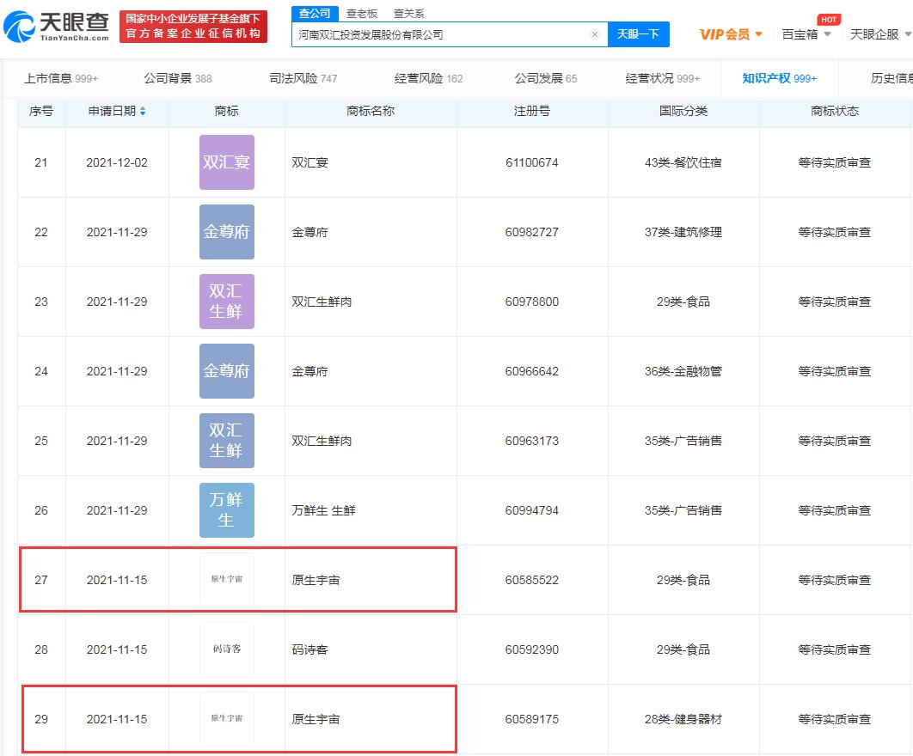The image size is (913, 756).
Task: Open the 双汇宴 trademark image
Action: (x=226, y=162)
